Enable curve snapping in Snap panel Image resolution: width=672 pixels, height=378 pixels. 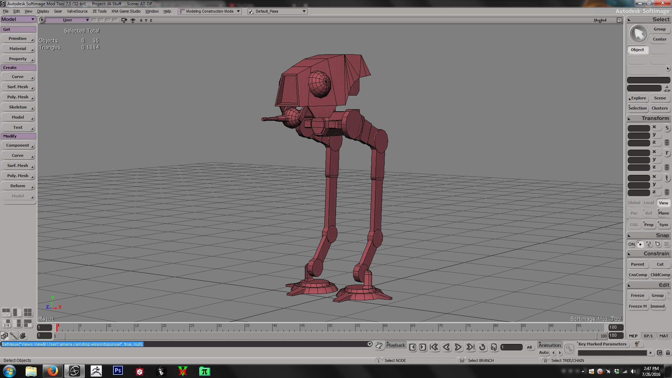[x=649, y=244]
